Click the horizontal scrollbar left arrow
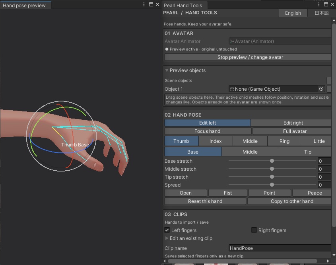This screenshot has height=265, width=336. coord(165,261)
